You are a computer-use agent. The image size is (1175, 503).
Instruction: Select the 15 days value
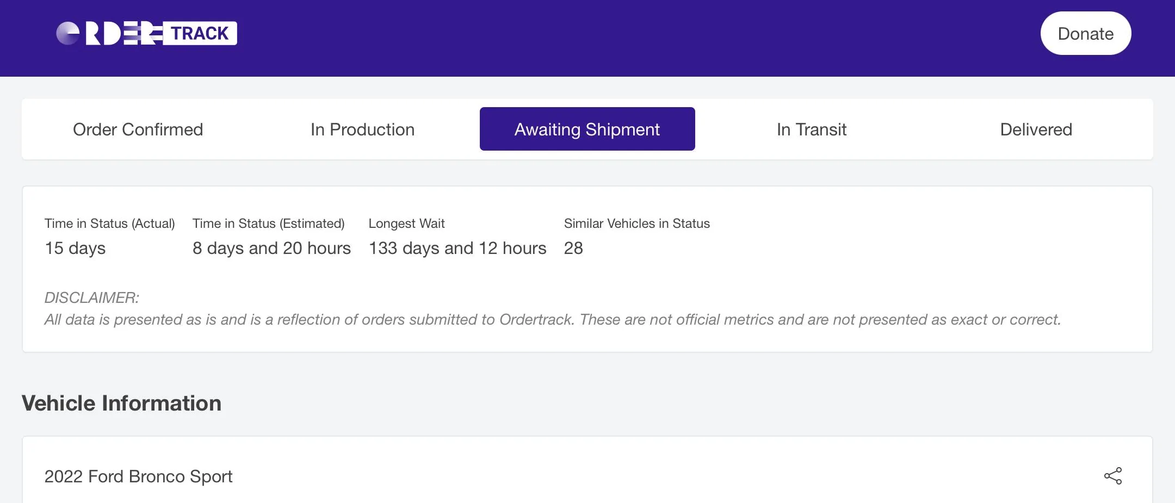click(x=75, y=248)
